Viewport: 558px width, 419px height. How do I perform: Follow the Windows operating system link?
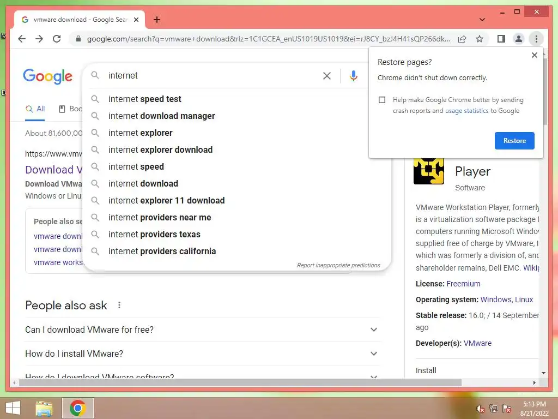tap(496, 300)
